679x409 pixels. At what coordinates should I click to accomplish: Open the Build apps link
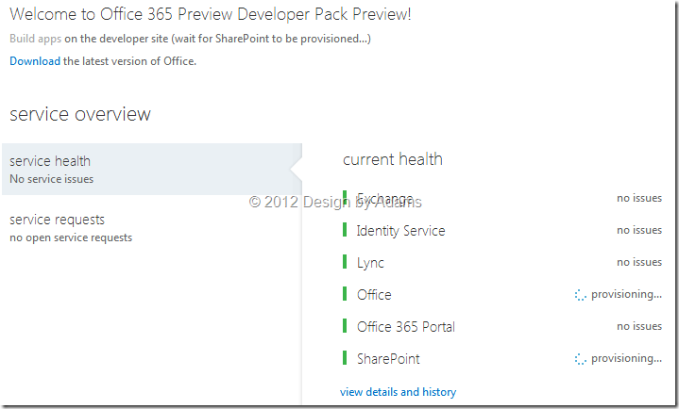(36, 39)
